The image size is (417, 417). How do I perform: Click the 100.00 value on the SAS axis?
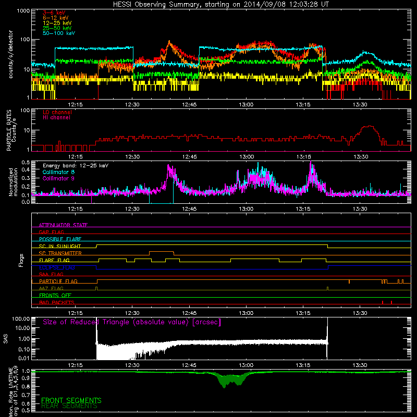(21, 318)
